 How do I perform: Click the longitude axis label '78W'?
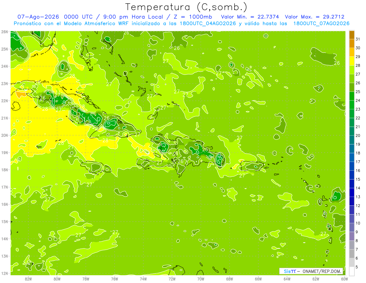tap(86, 279)
